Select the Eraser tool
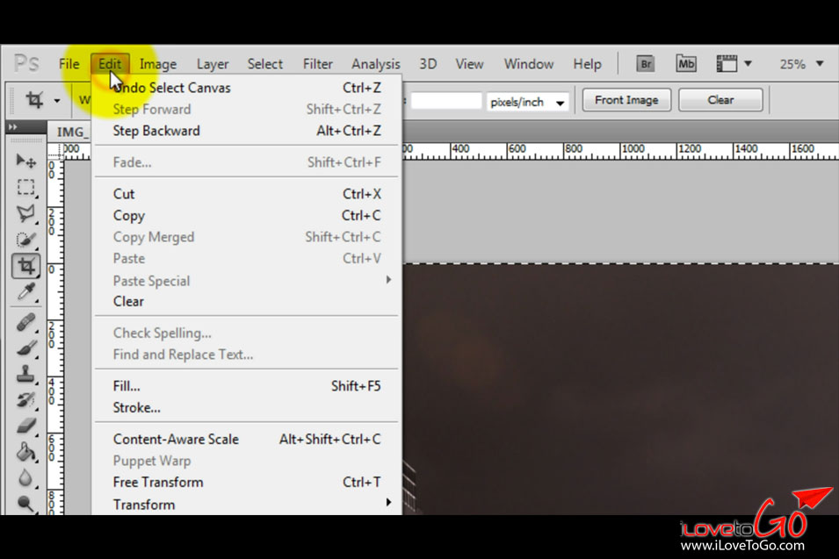The height and width of the screenshot is (559, 839). pos(25,426)
